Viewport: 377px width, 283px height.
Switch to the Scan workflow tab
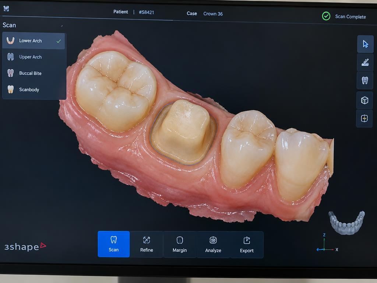113,244
